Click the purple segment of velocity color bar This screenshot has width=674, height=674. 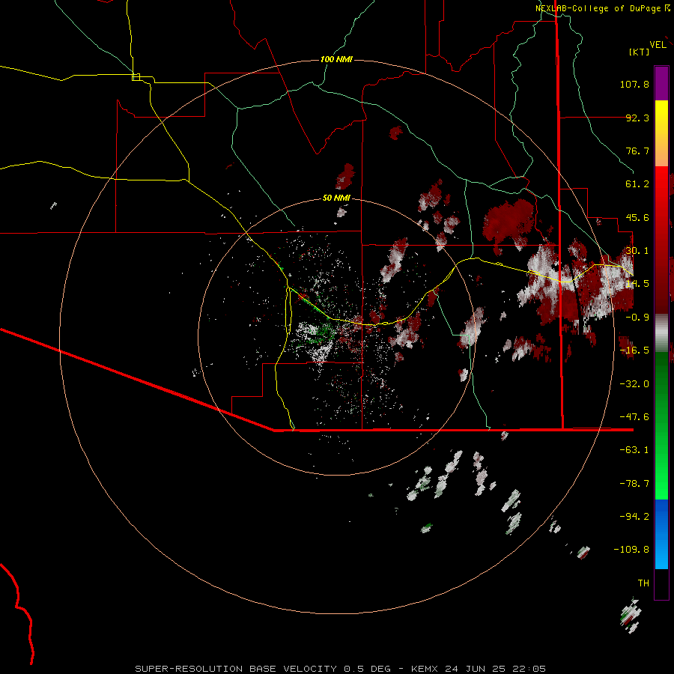click(661, 83)
